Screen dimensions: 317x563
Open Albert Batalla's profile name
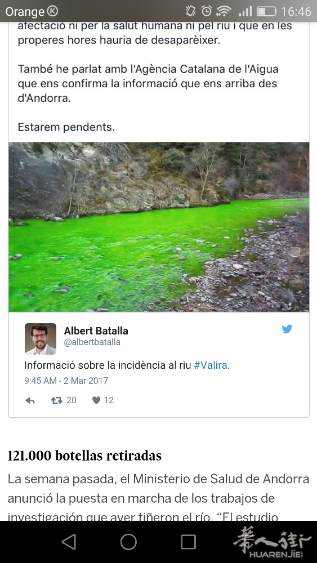(96, 330)
